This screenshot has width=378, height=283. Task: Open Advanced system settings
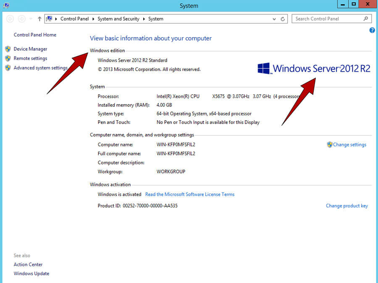coord(40,68)
